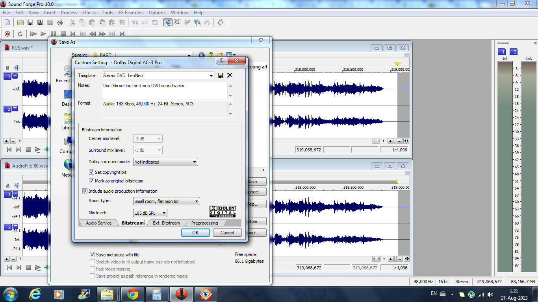Switch to the Preprocessing tab
This screenshot has height=302, width=538.
(x=204, y=223)
